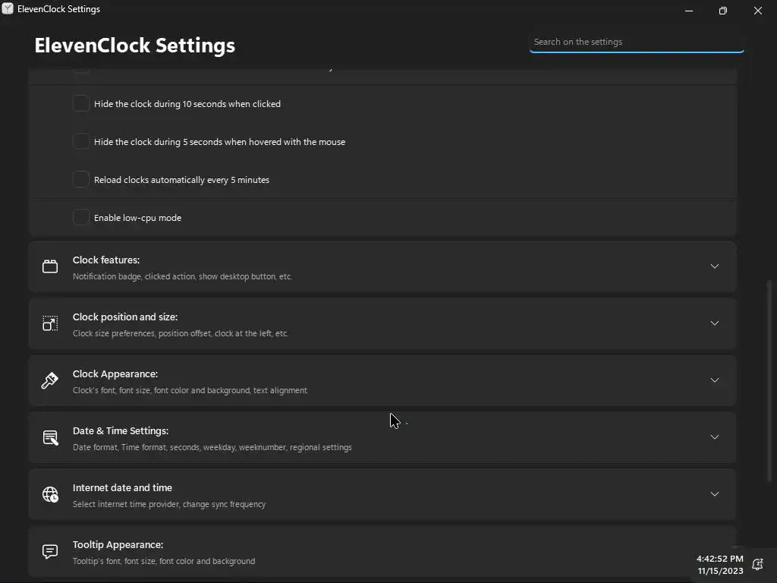Click the Tooltip Appearance section heading
The height and width of the screenshot is (583, 777).
(118, 545)
